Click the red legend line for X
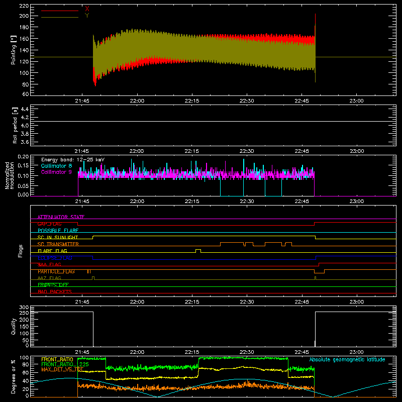 click(60, 11)
